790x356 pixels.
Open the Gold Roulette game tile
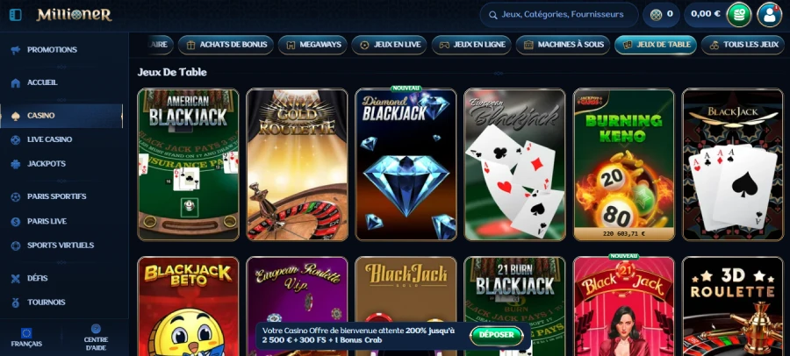298,165
